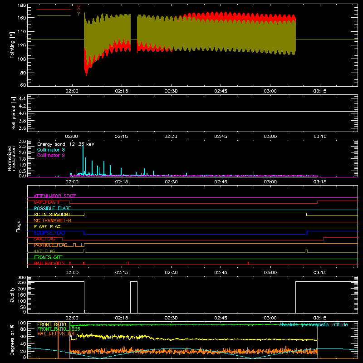This screenshot has width=363, height=363.
Task: Click the 03:15 time label under Pointing plot
Action: click(x=320, y=91)
